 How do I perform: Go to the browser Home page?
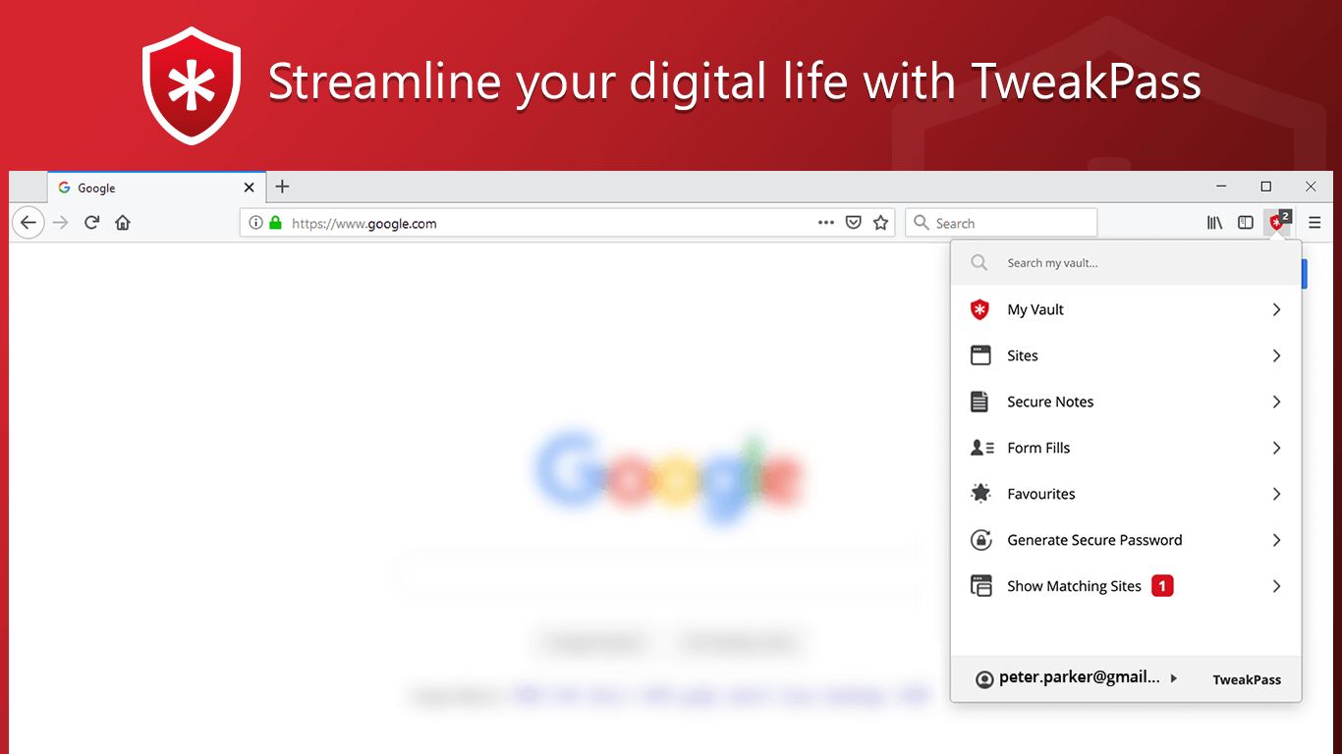click(123, 223)
